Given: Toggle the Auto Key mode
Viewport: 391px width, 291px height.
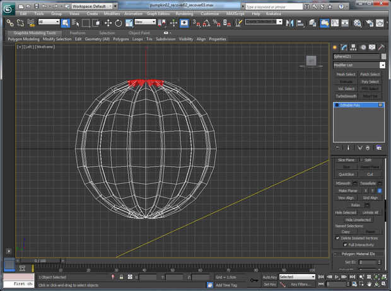Looking at the screenshot, I should [269, 277].
